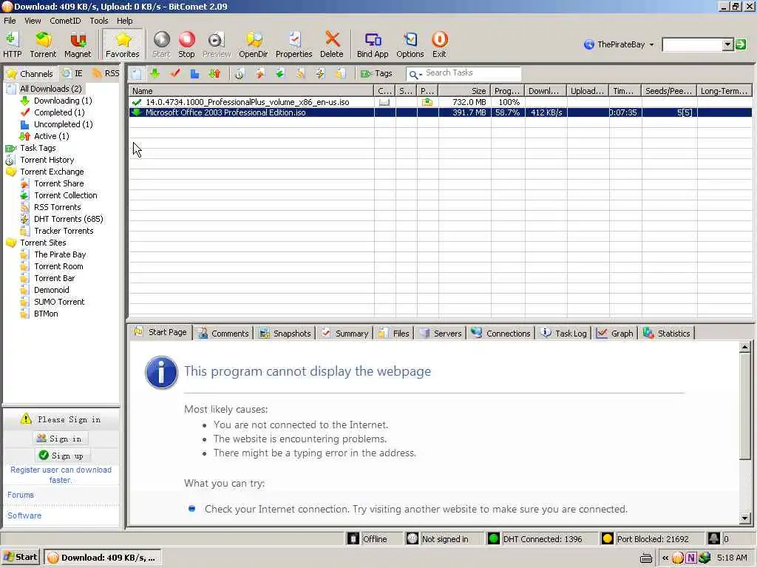Click Torrent Share icon in filter bar
757x568 pixels.
point(260,73)
